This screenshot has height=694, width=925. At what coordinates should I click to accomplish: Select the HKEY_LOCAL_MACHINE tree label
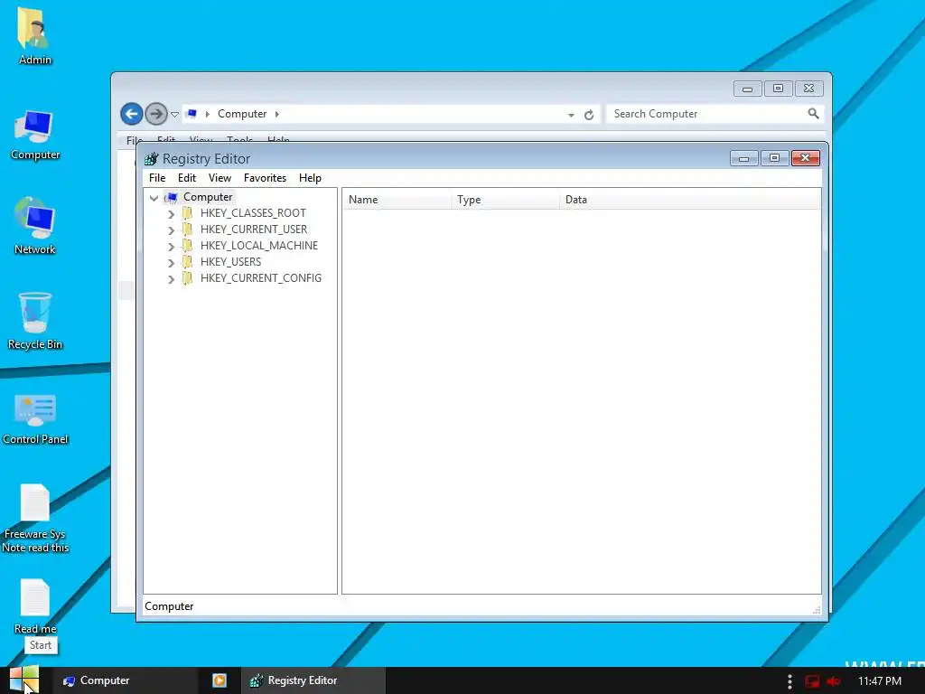[259, 246]
